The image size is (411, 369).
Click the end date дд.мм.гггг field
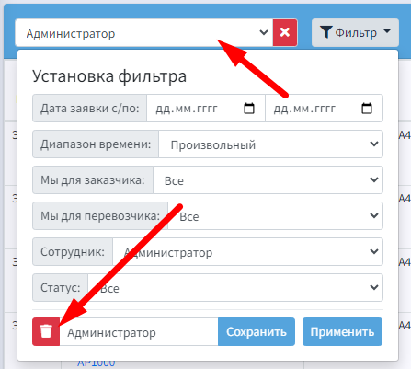[324, 109]
